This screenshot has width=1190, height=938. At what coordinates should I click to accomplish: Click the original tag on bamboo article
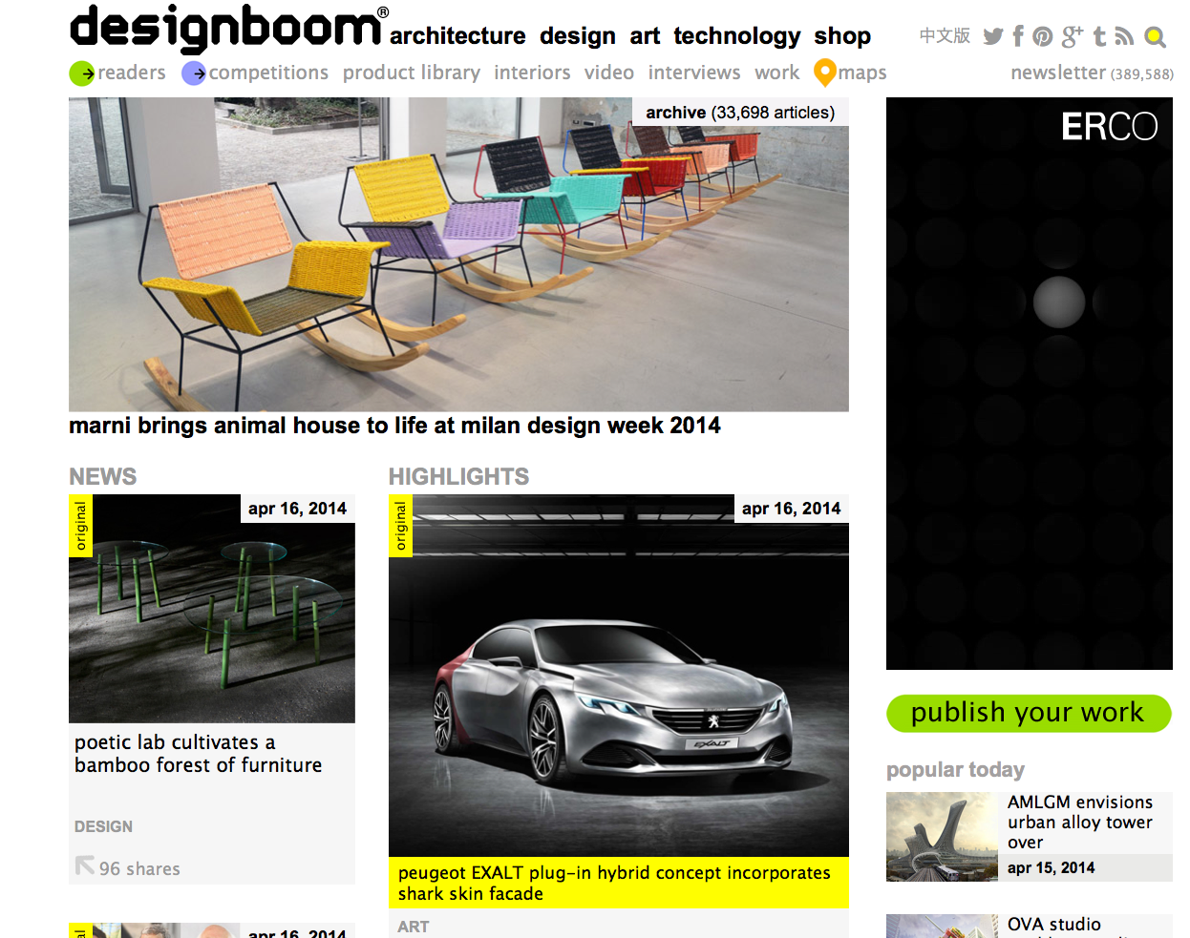80,526
